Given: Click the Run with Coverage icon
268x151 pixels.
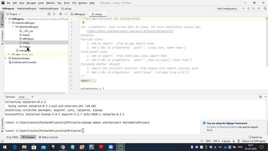Looking at the screenshot, I should coord(254,8).
